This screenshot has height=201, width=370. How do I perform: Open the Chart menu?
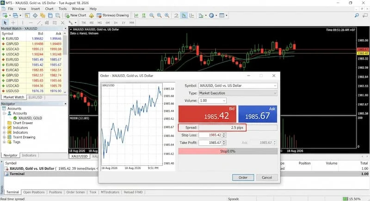49,9
